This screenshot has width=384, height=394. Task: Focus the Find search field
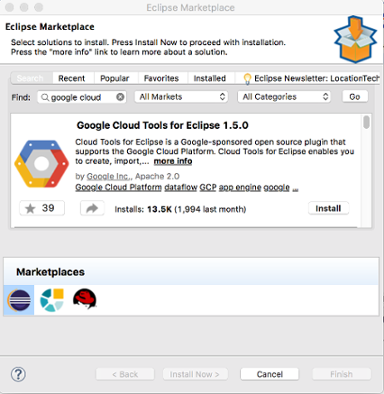[x=82, y=97]
